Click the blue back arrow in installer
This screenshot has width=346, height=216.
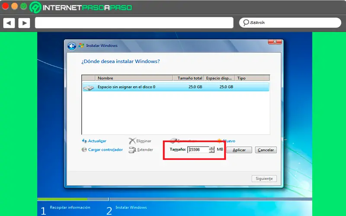pos(72,46)
